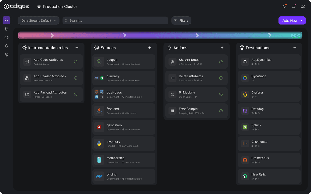Open the Filters menu
This screenshot has width=311, height=194.
(181, 20)
